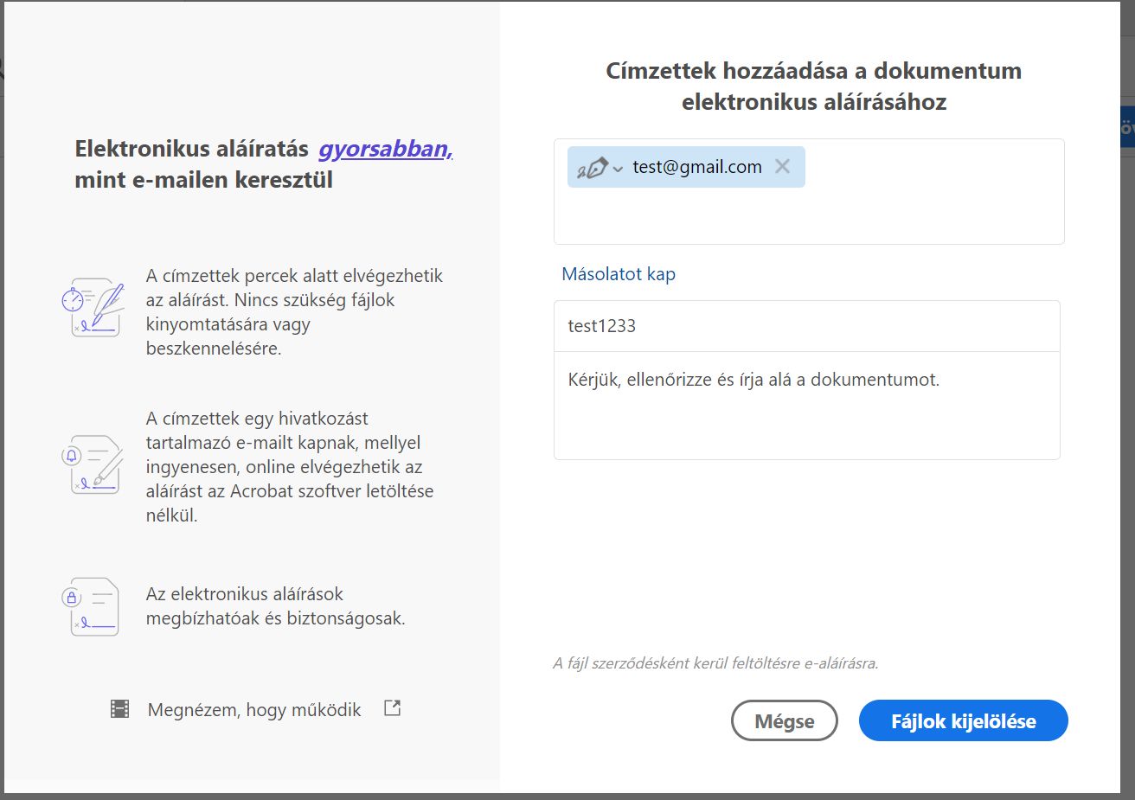Click the "gyorsabban" hyperlink
This screenshot has width=1135, height=800.
(385, 149)
